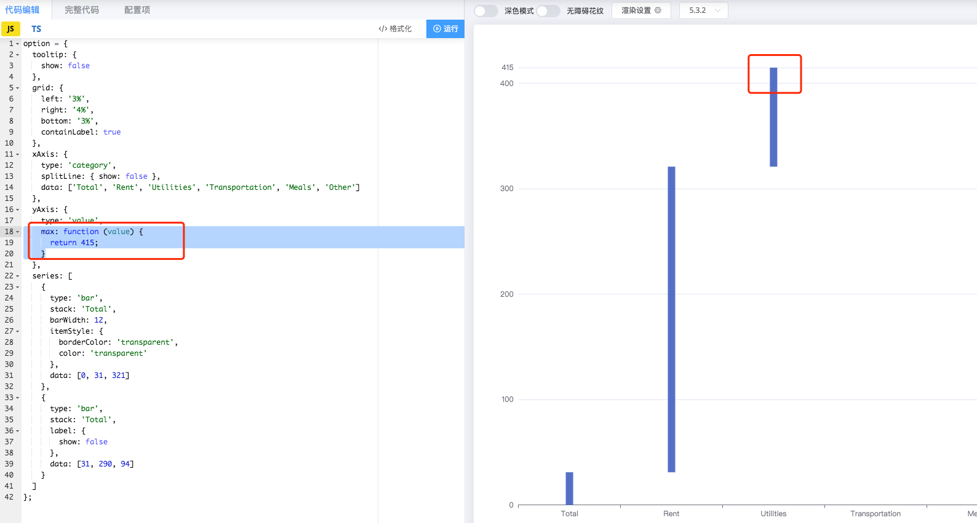This screenshot has width=977, height=523.
Task: Click the data: [31, 290, 94] line
Action: point(92,464)
